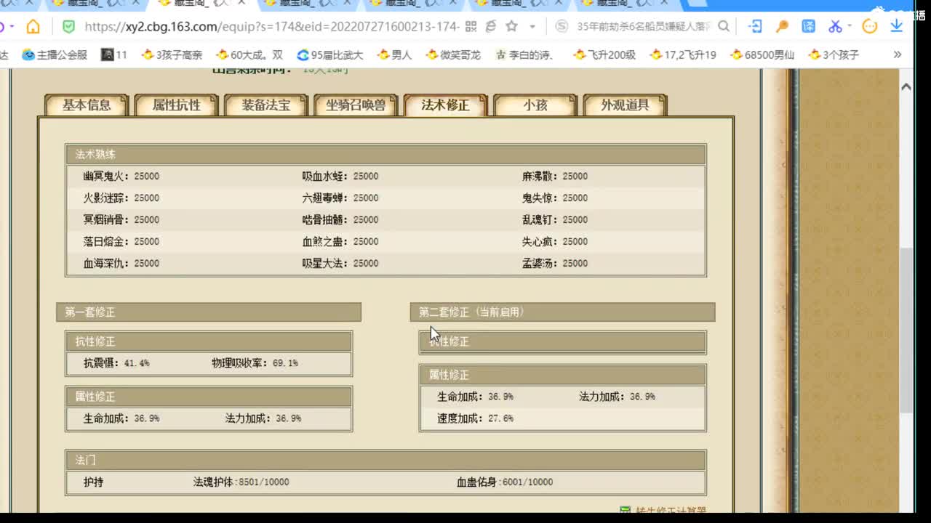This screenshot has height=523, width=931.
Task: Click the scissors screenshot icon
Action: pyautogui.click(x=835, y=27)
